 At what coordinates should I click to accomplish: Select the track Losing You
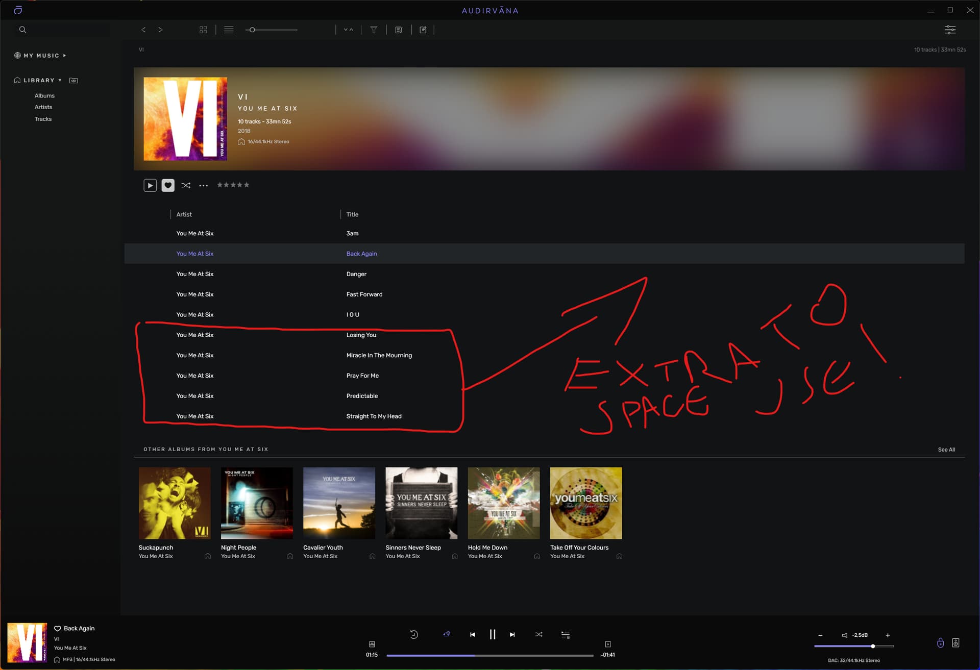click(x=544, y=335)
